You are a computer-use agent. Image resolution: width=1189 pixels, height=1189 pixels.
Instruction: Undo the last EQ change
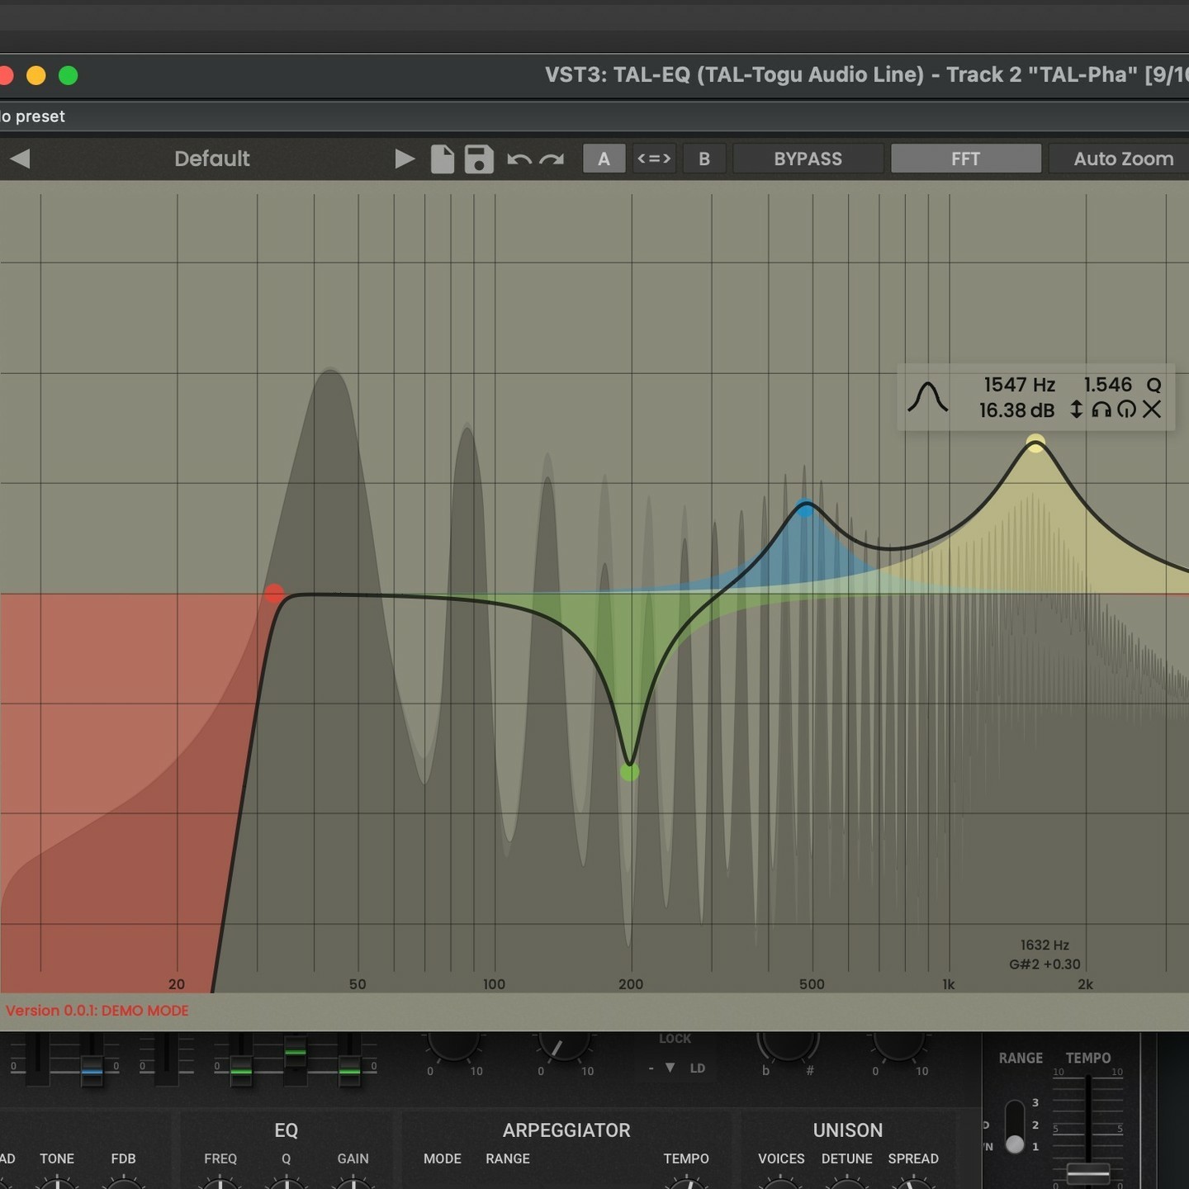pos(519,159)
